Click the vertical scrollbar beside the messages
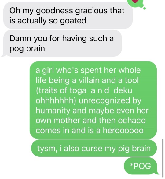 pos(163,158)
